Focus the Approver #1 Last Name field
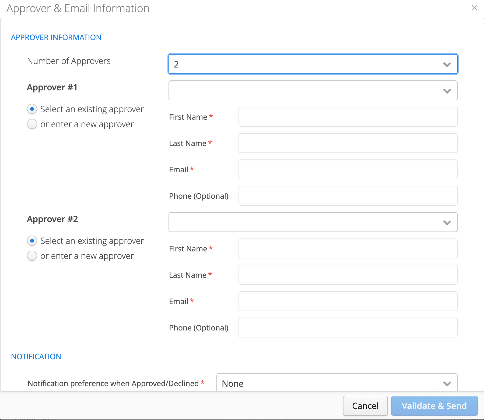484x420 pixels. (x=348, y=143)
